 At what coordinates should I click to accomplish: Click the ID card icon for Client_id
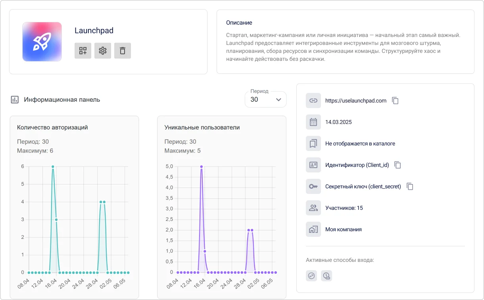pyautogui.click(x=313, y=165)
